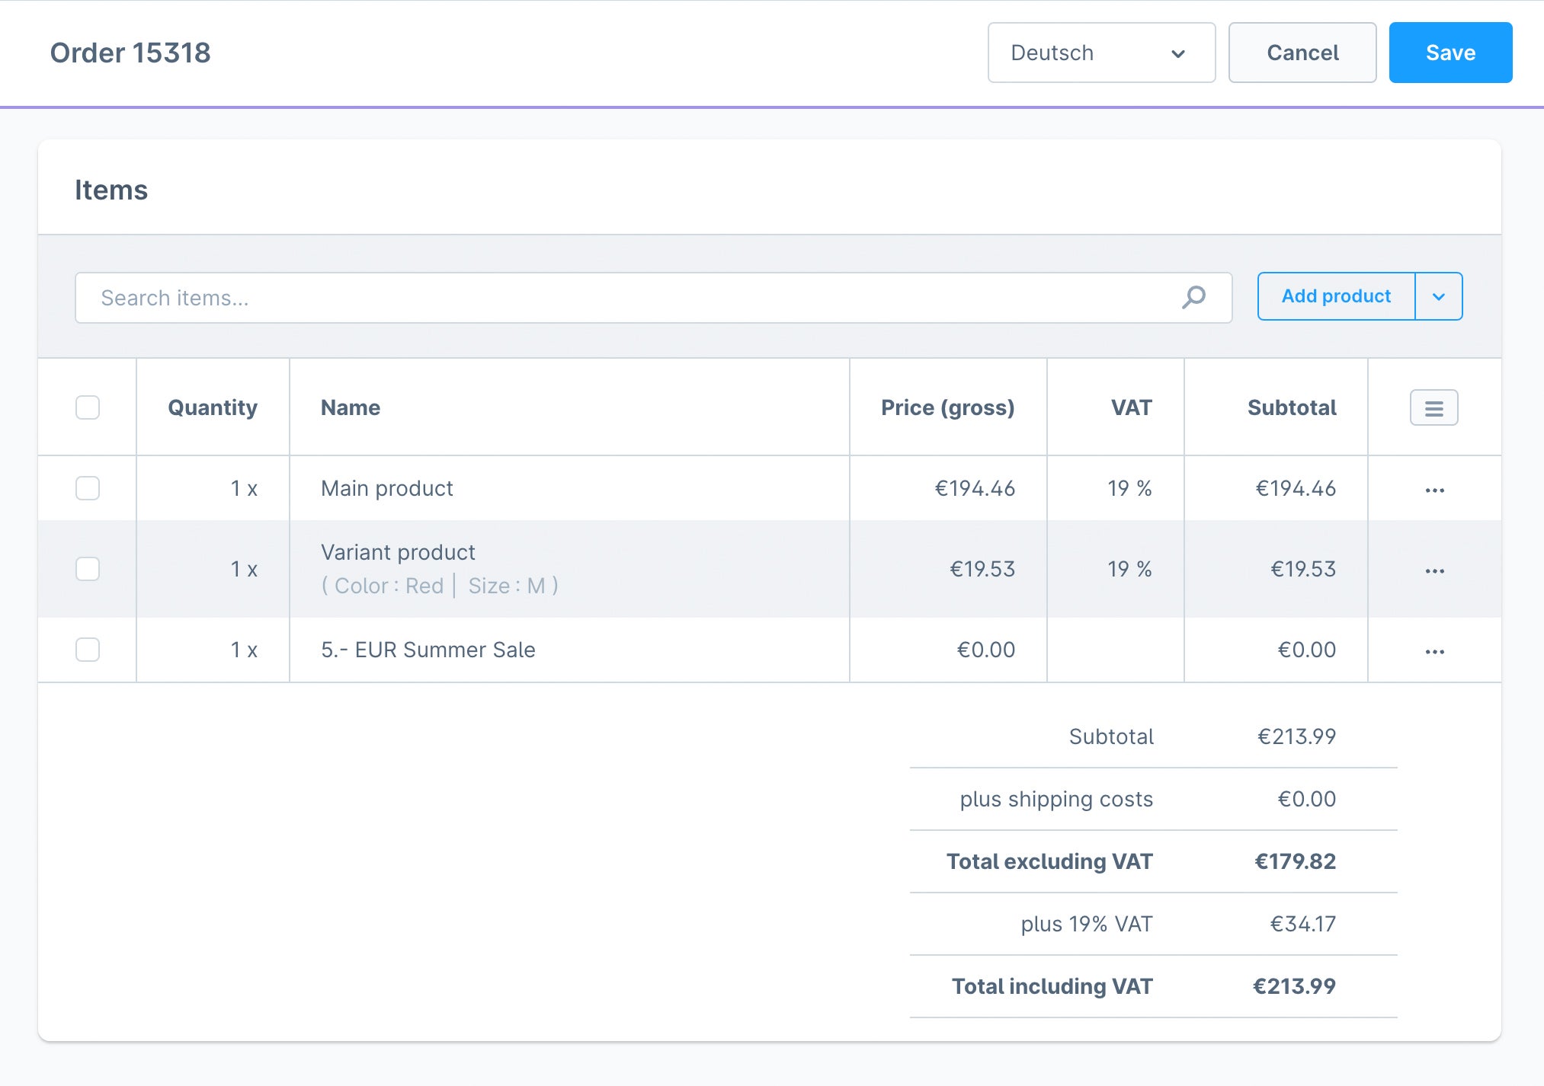Click the Variant product quantity 1 x
Image resolution: width=1544 pixels, height=1086 pixels.
pyautogui.click(x=244, y=569)
